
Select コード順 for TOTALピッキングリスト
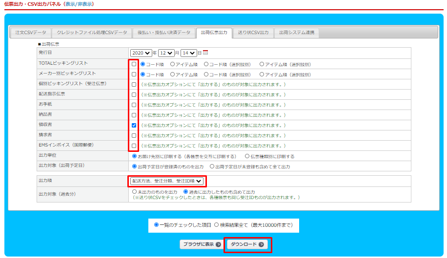click(x=143, y=64)
